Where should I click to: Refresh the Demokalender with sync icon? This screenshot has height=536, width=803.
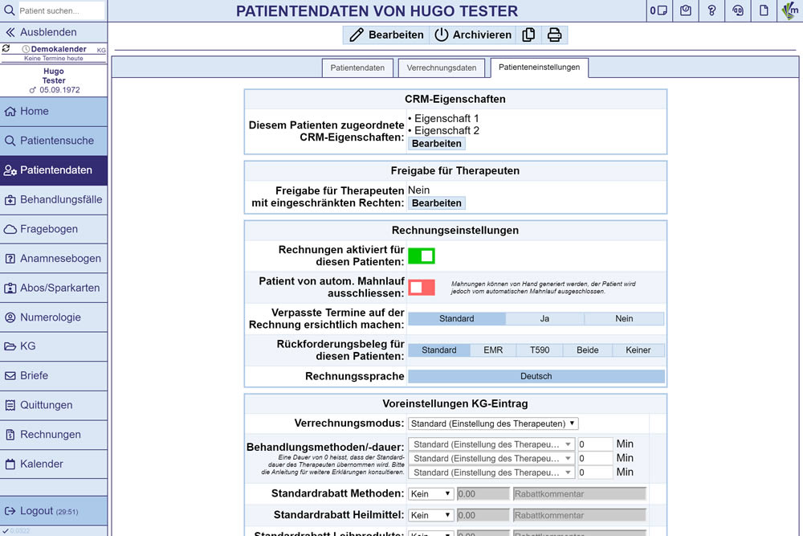(x=6, y=49)
